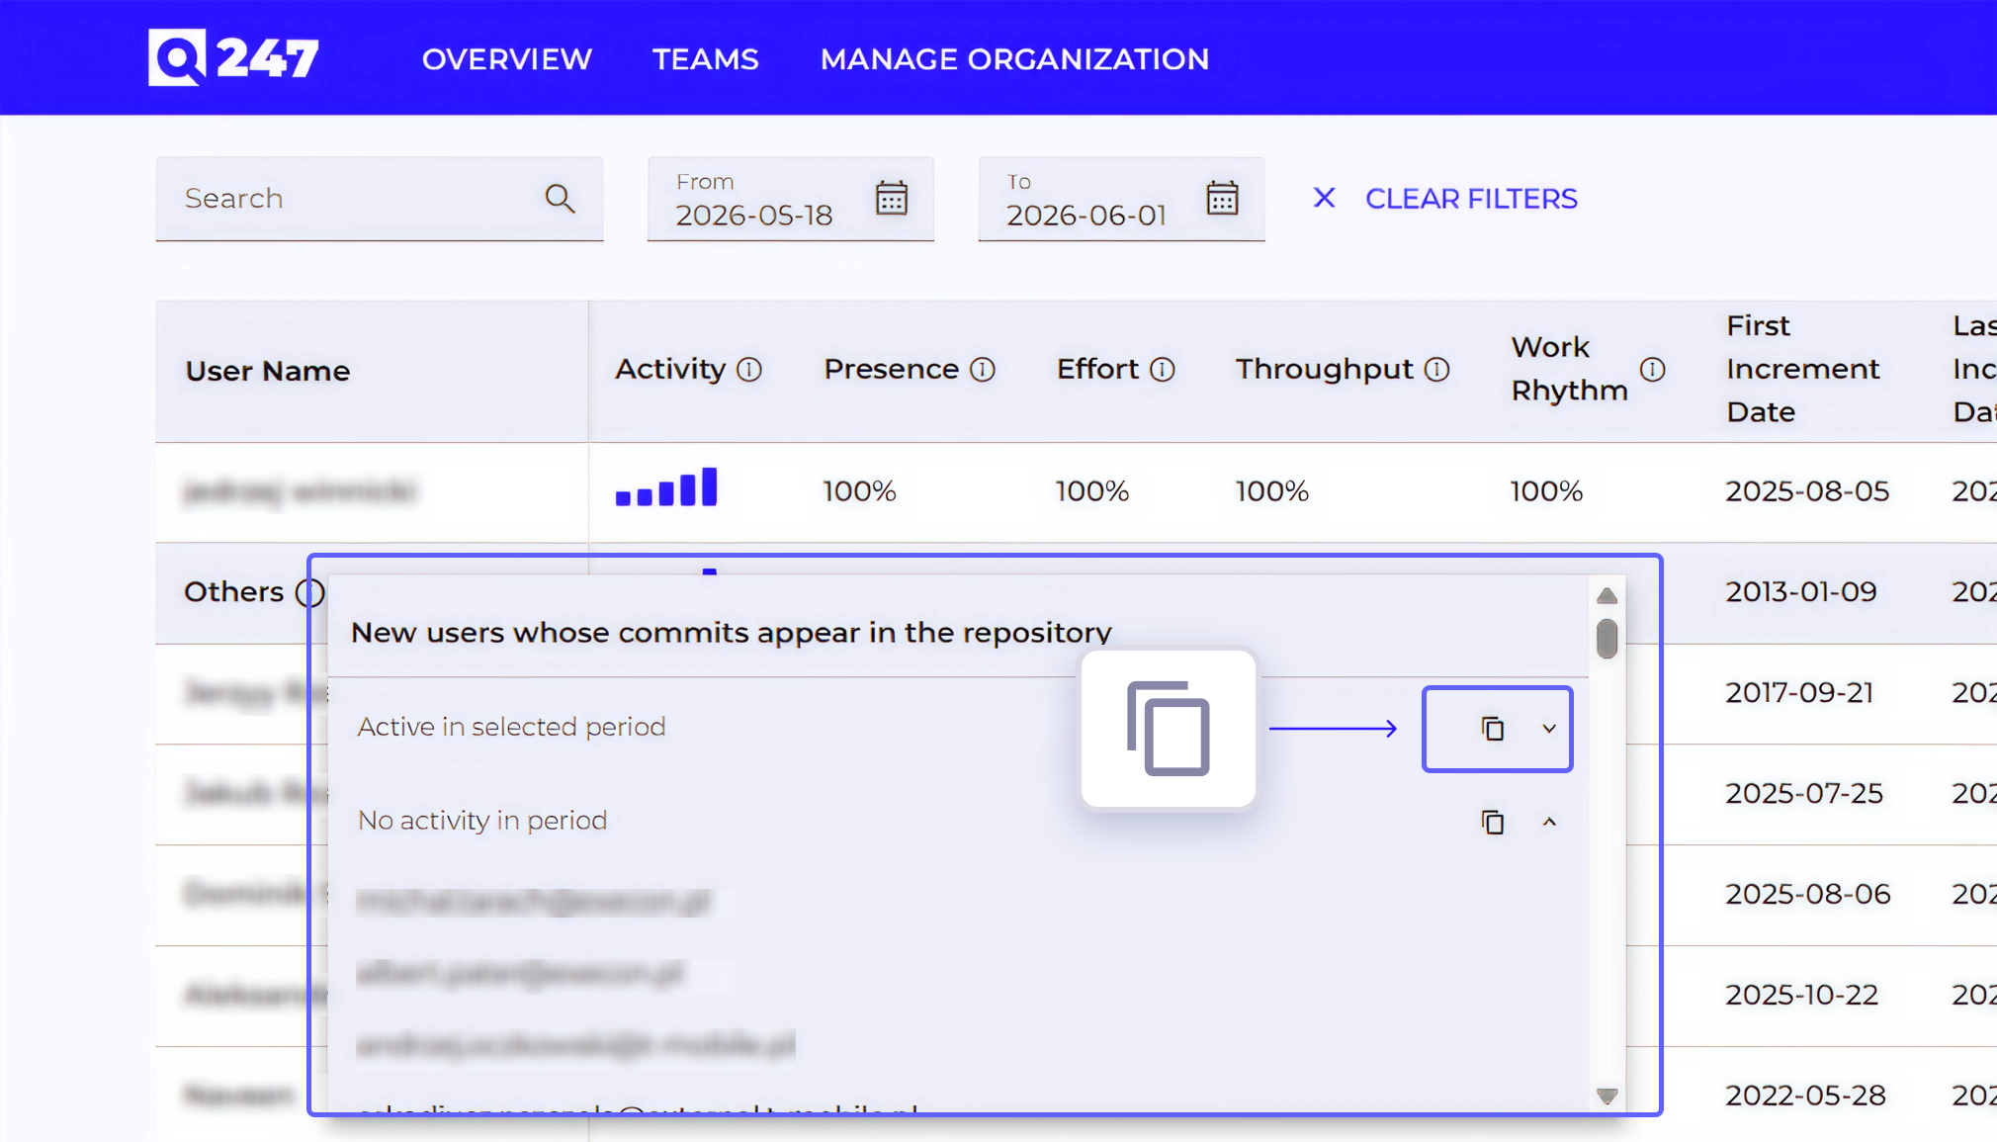
Task: Click the 100% Throughput value in first row
Action: pyautogui.click(x=1271, y=491)
